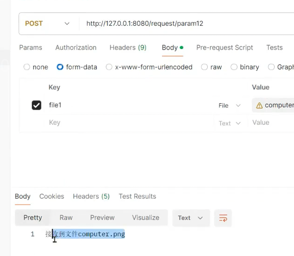Click the empty Value placeholder field
Screen dimensions: 294x256
click(271, 122)
